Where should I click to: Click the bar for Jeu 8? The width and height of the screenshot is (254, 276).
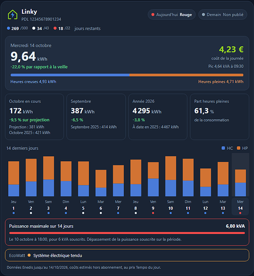[136, 178]
